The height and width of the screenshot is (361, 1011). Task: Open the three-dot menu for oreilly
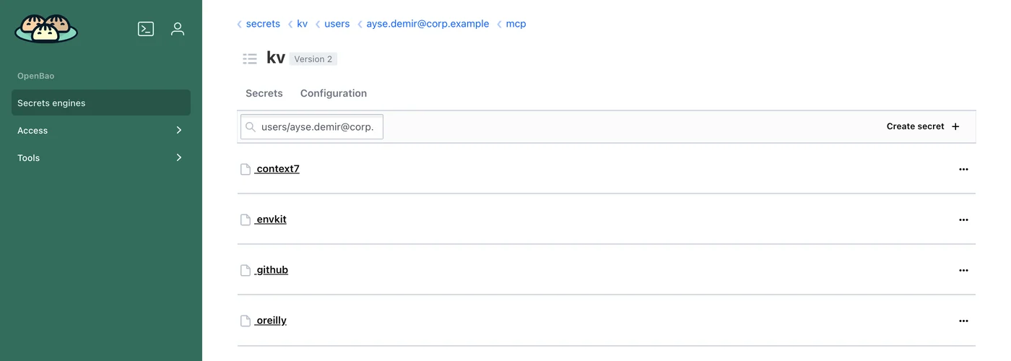(963, 321)
